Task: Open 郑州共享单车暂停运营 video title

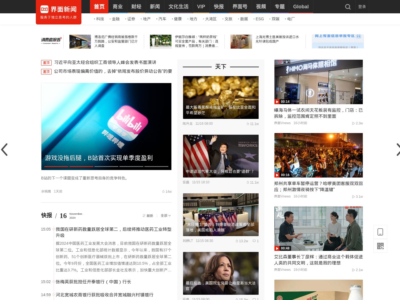Action: click(x=318, y=186)
